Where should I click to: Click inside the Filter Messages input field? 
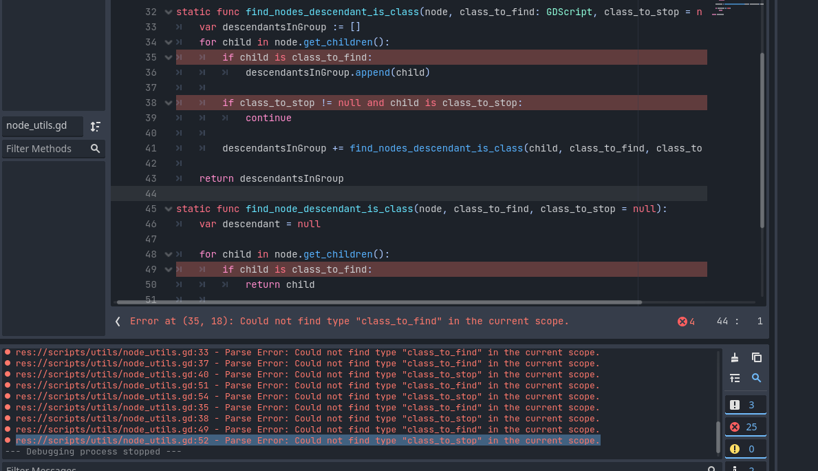(275, 468)
